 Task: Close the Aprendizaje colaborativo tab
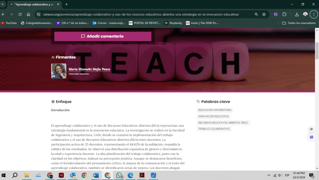pyautogui.click(x=58, y=4)
